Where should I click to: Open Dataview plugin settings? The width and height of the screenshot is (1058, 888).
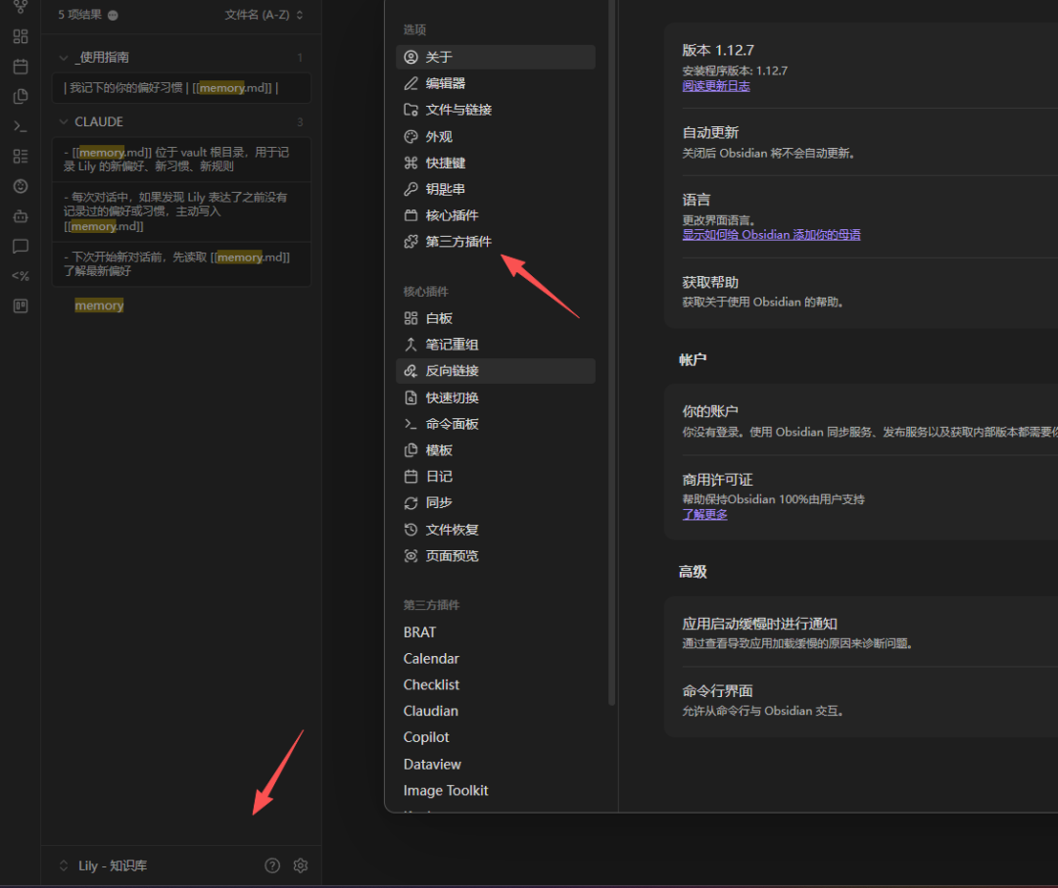click(x=496, y=765)
